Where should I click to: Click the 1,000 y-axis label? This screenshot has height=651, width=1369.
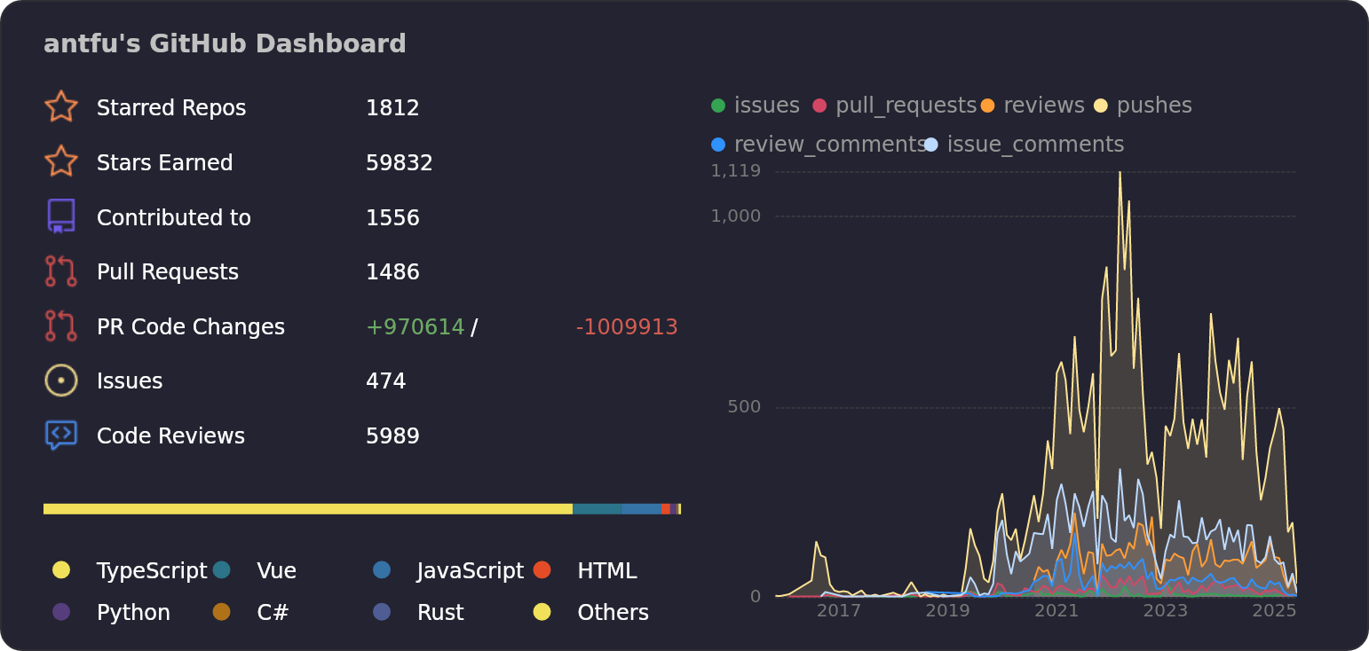pyautogui.click(x=736, y=216)
